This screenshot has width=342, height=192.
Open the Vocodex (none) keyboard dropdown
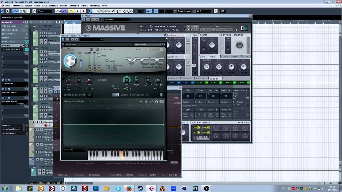point(75,149)
